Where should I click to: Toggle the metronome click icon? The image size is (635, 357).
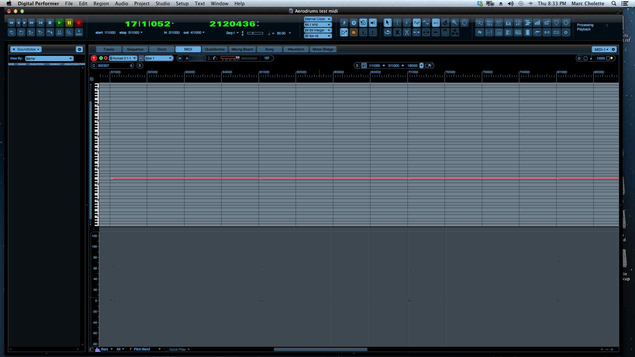click(x=363, y=23)
